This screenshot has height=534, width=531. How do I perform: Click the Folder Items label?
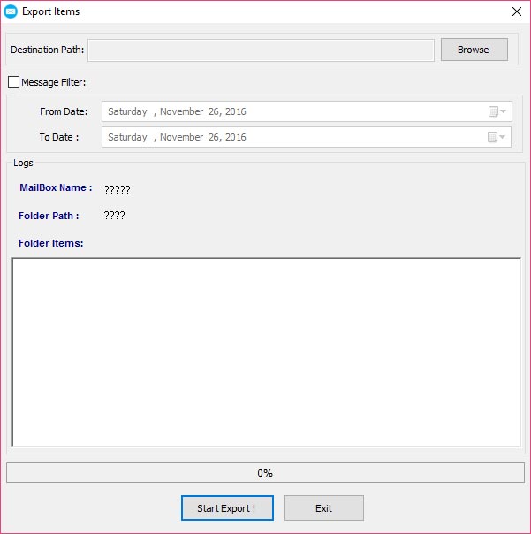point(50,243)
